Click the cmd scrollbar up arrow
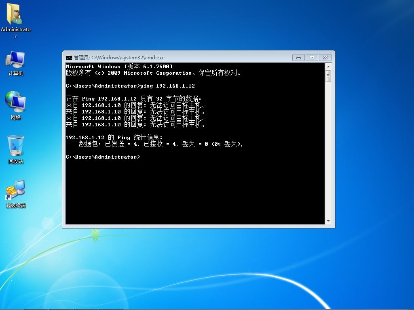The height and width of the screenshot is (310, 414). (328, 67)
